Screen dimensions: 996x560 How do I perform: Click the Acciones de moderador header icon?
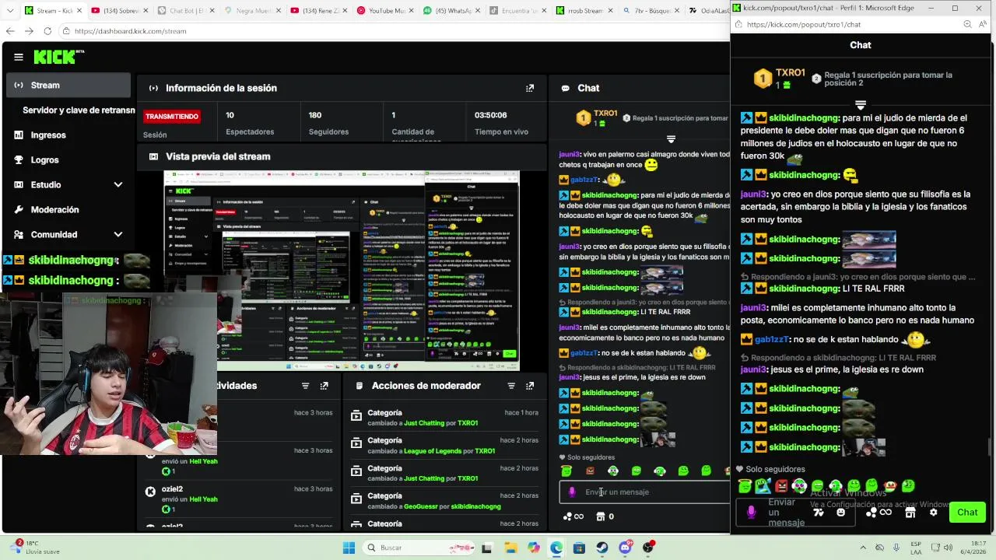click(359, 386)
